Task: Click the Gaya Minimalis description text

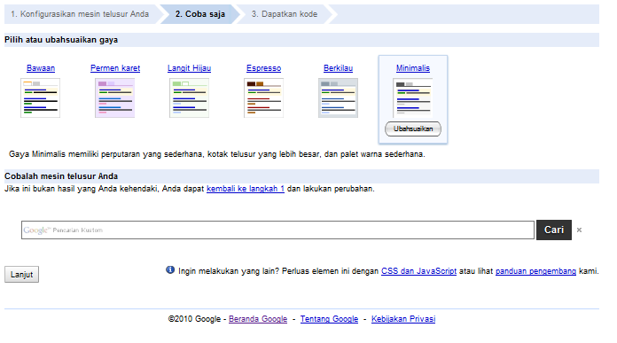Action: [x=217, y=154]
